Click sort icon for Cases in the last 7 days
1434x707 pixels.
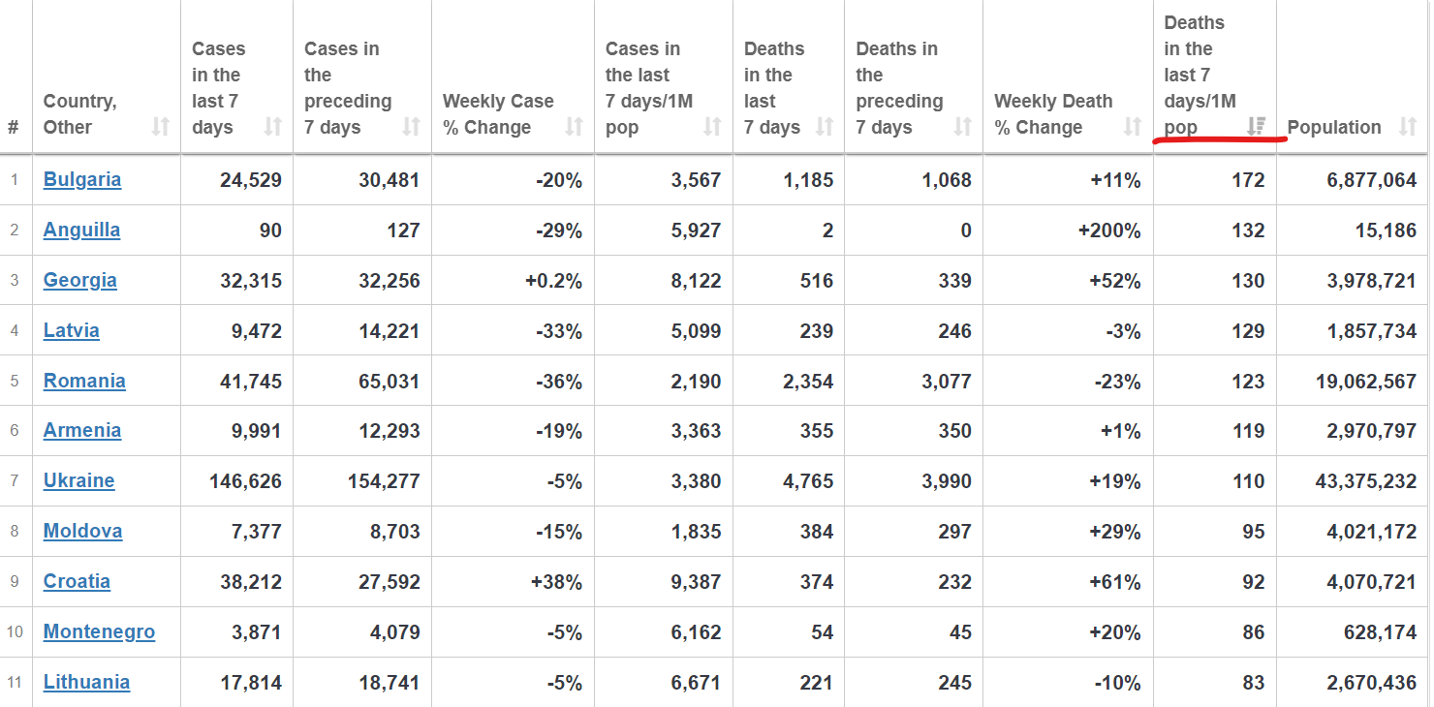point(273,127)
